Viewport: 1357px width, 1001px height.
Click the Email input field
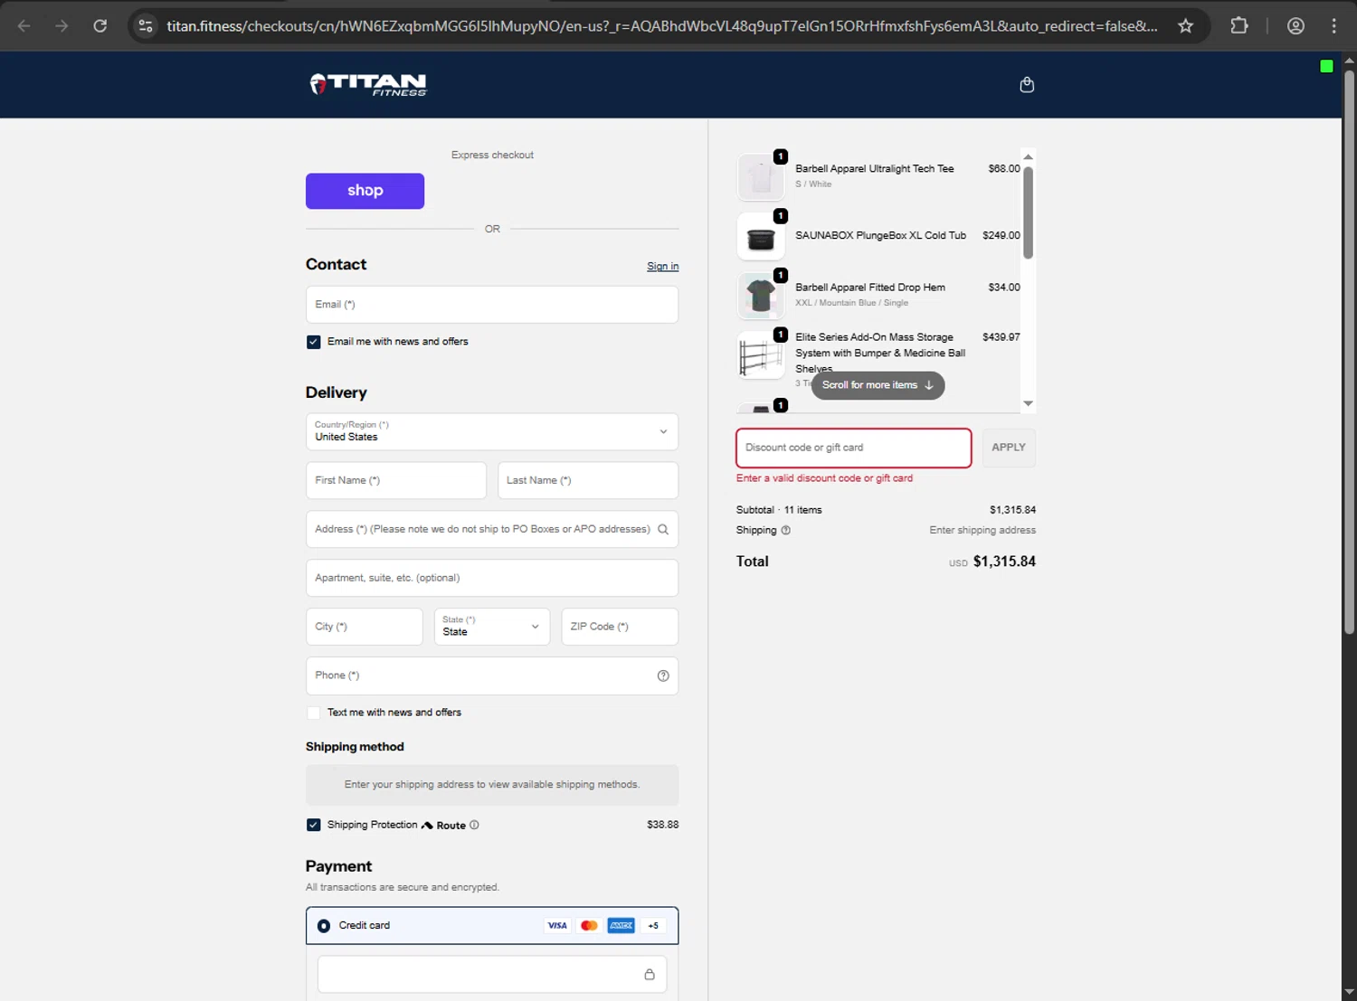[x=492, y=305]
